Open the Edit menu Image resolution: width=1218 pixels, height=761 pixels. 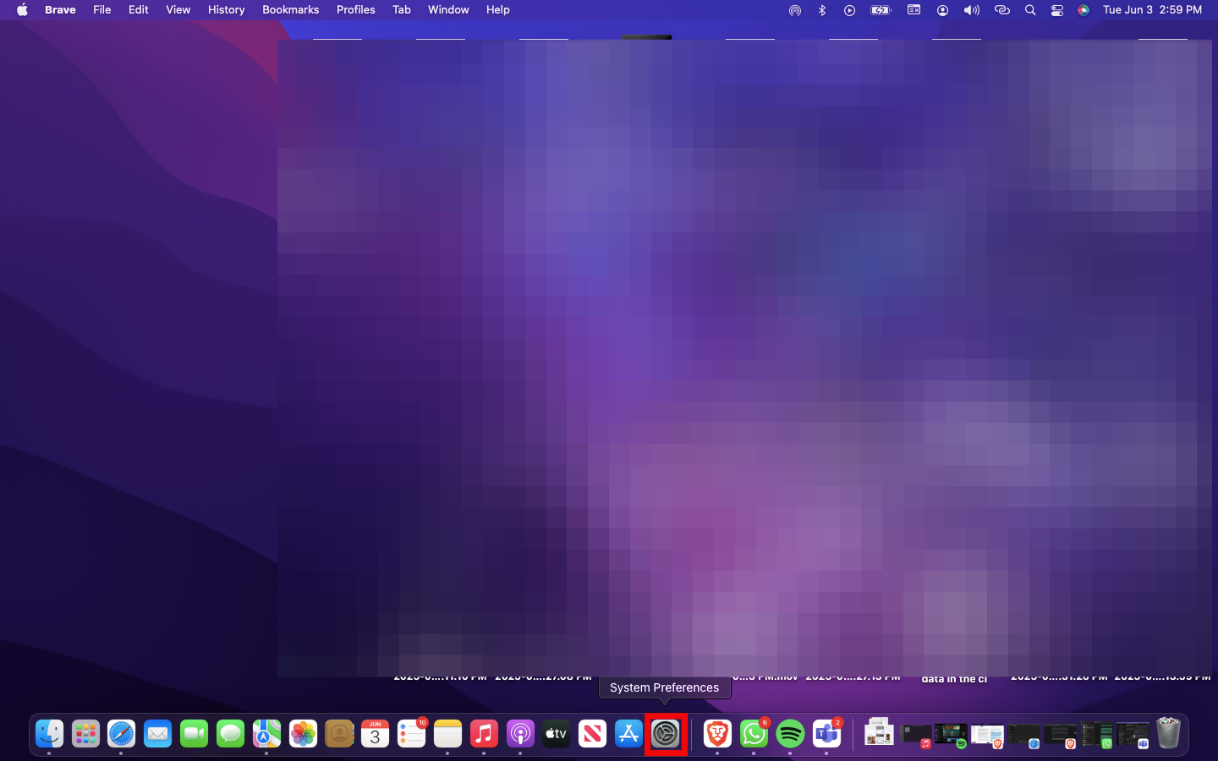click(x=138, y=10)
